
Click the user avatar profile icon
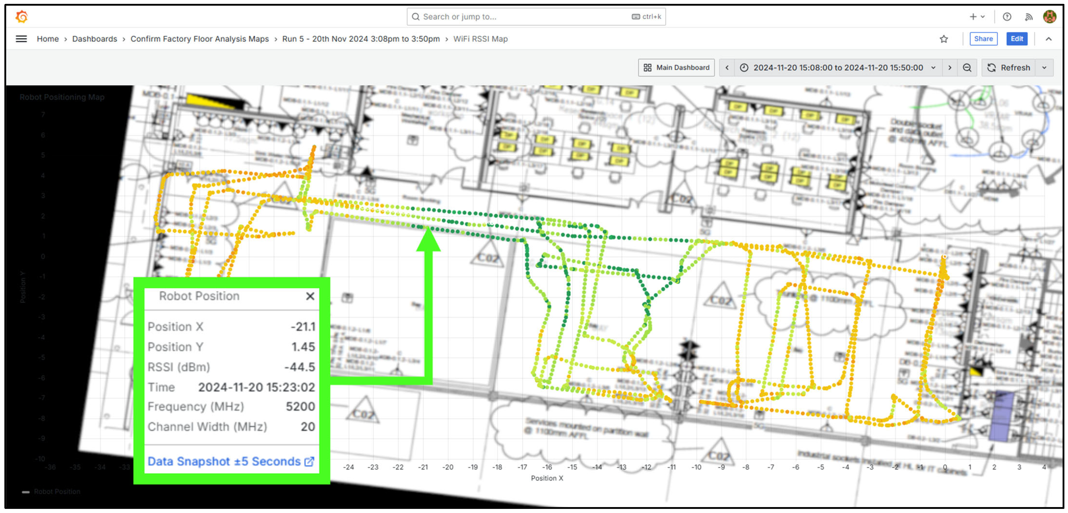tap(1049, 16)
